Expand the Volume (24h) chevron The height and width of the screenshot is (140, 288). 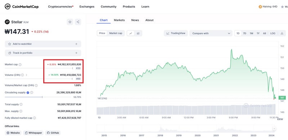pos(26,75)
